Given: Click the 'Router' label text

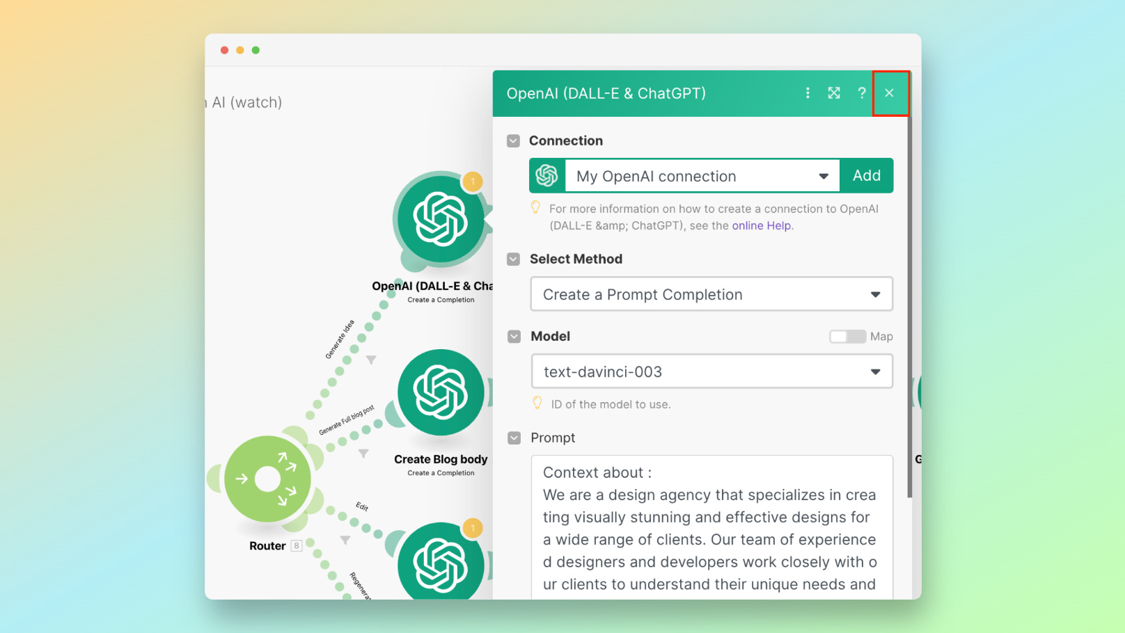Looking at the screenshot, I should [x=267, y=546].
